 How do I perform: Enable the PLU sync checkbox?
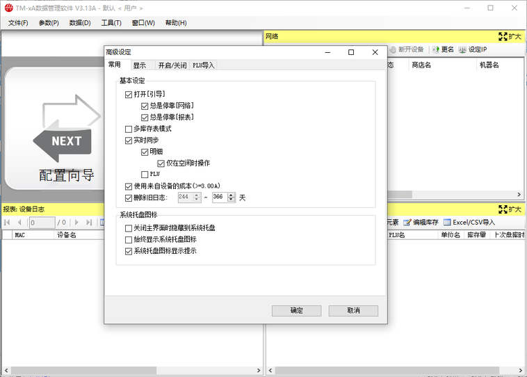(145, 174)
